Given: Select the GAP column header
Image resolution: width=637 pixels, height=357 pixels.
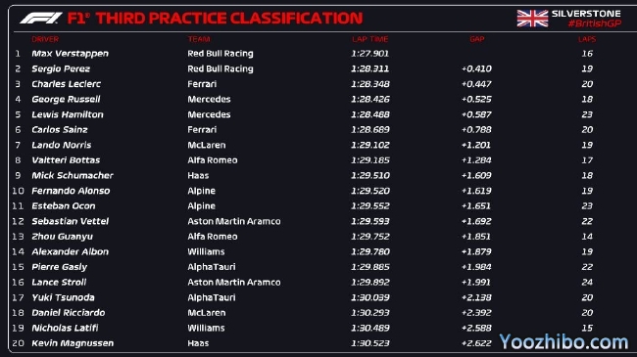Looking at the screenshot, I should tap(477, 39).
